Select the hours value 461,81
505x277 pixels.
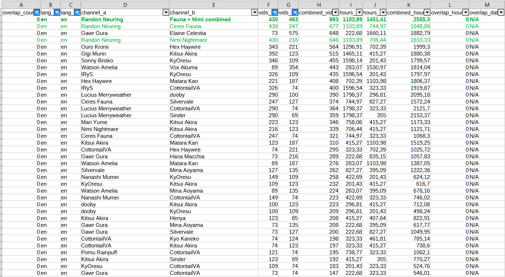tap(375, 239)
